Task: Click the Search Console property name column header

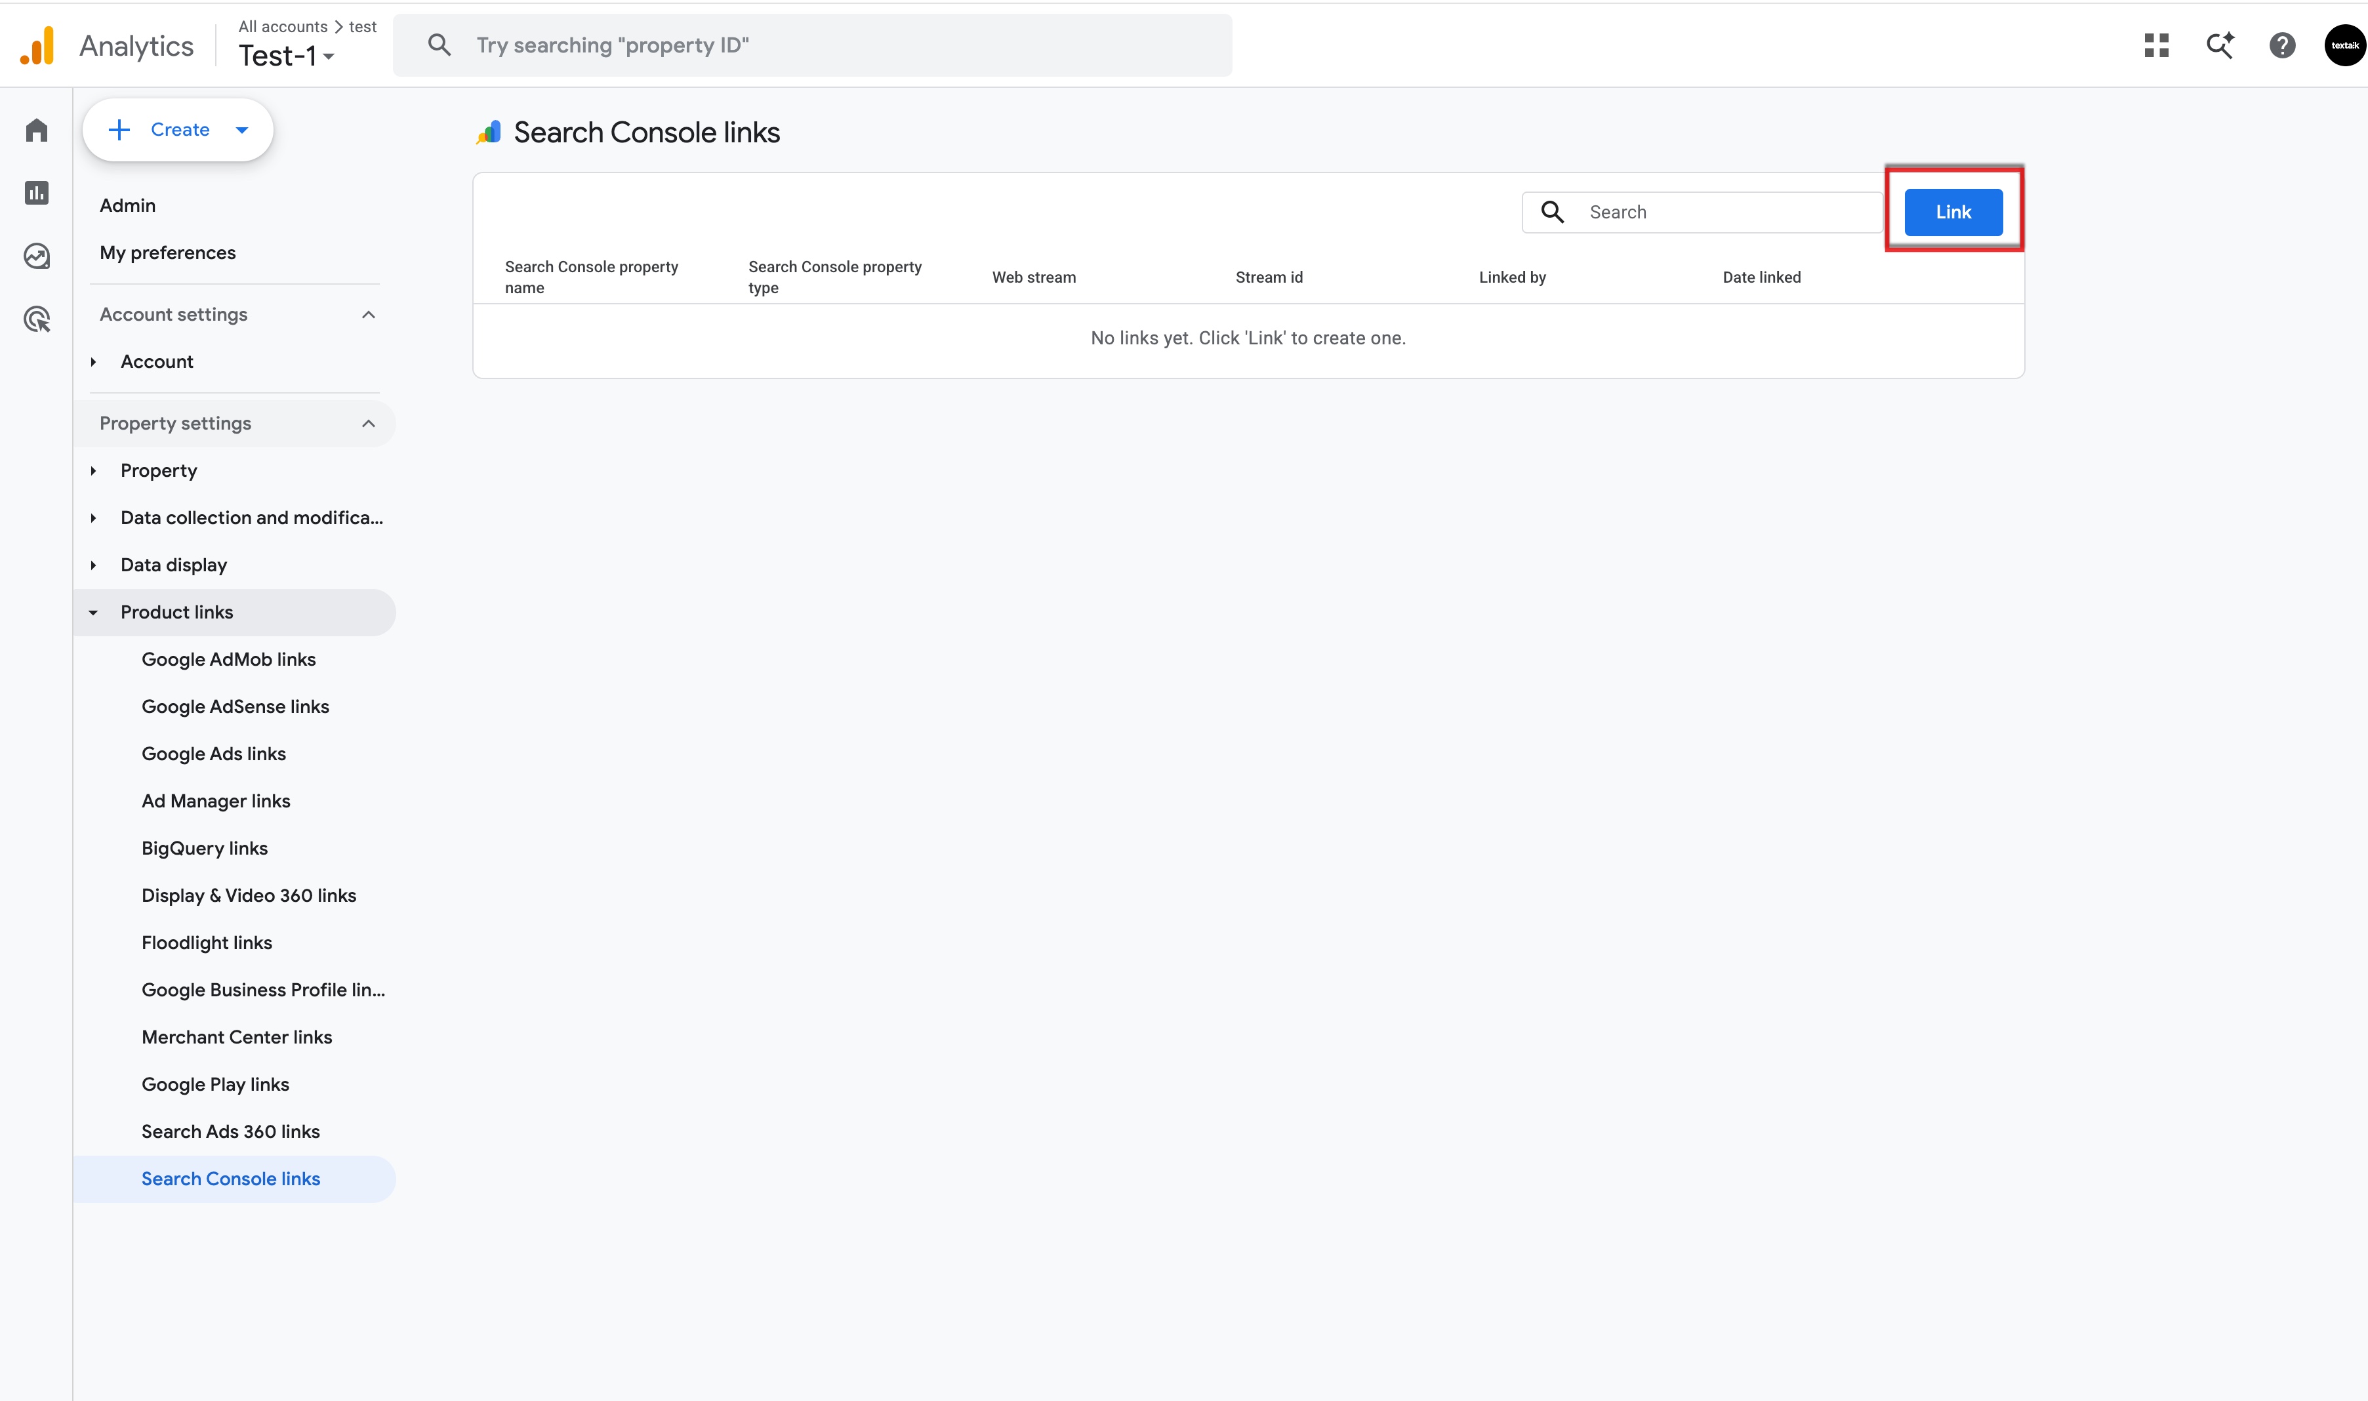Action: [x=592, y=277]
